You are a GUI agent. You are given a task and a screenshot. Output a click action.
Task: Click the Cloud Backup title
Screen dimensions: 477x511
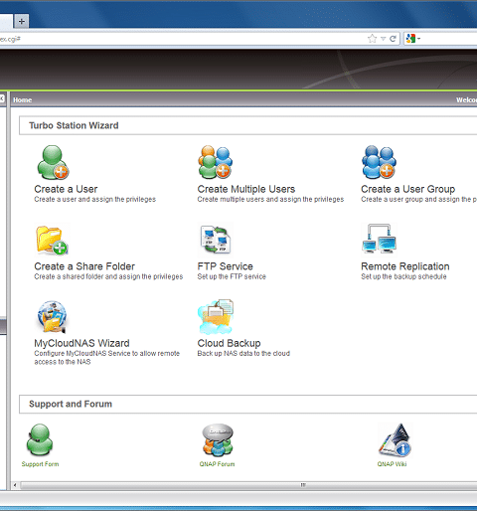[229, 343]
